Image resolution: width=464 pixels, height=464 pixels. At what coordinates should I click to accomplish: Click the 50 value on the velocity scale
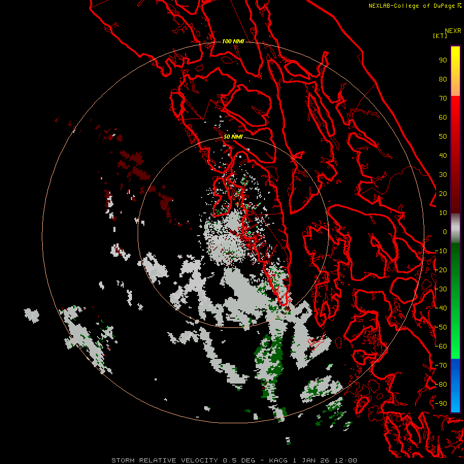point(443,137)
